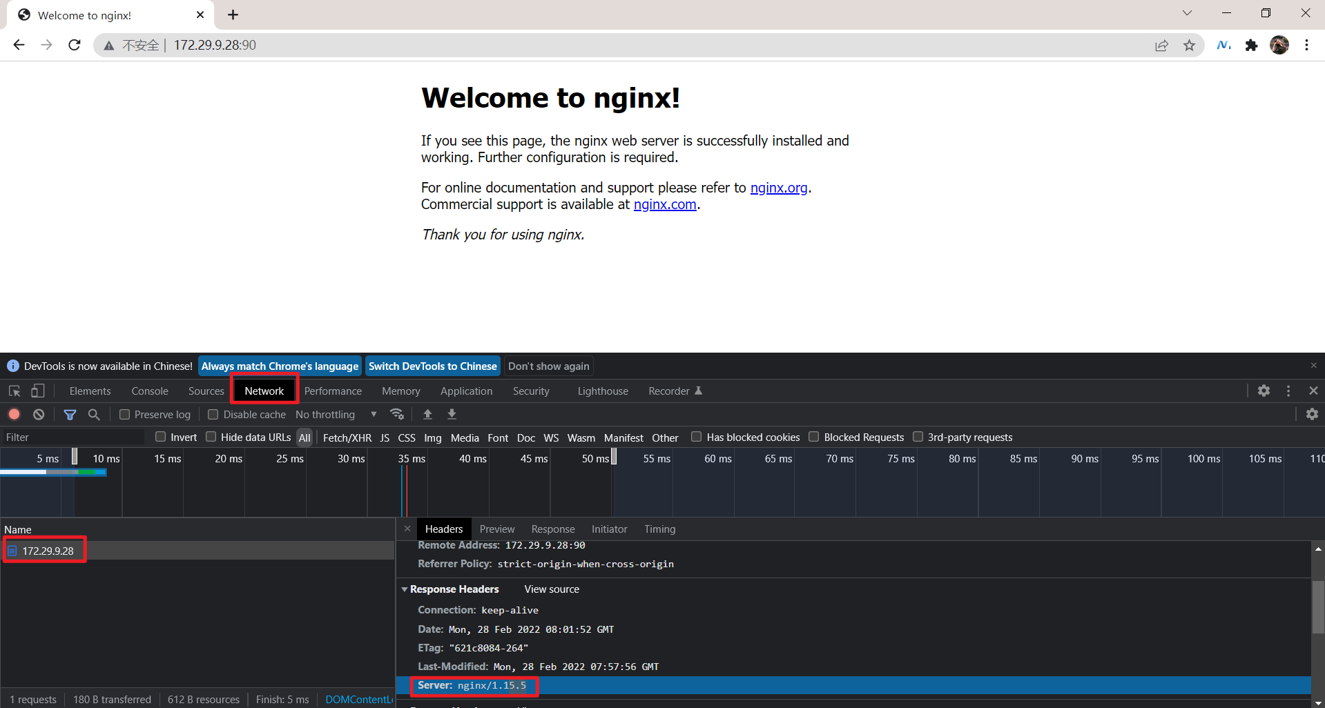Image resolution: width=1325 pixels, height=708 pixels.
Task: Toggle the device toolbar icon
Action: [x=37, y=391]
